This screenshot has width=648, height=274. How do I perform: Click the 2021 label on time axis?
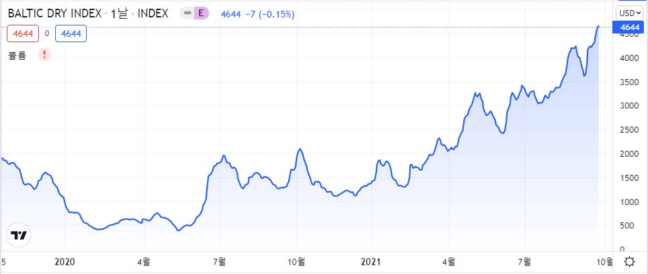(371, 262)
